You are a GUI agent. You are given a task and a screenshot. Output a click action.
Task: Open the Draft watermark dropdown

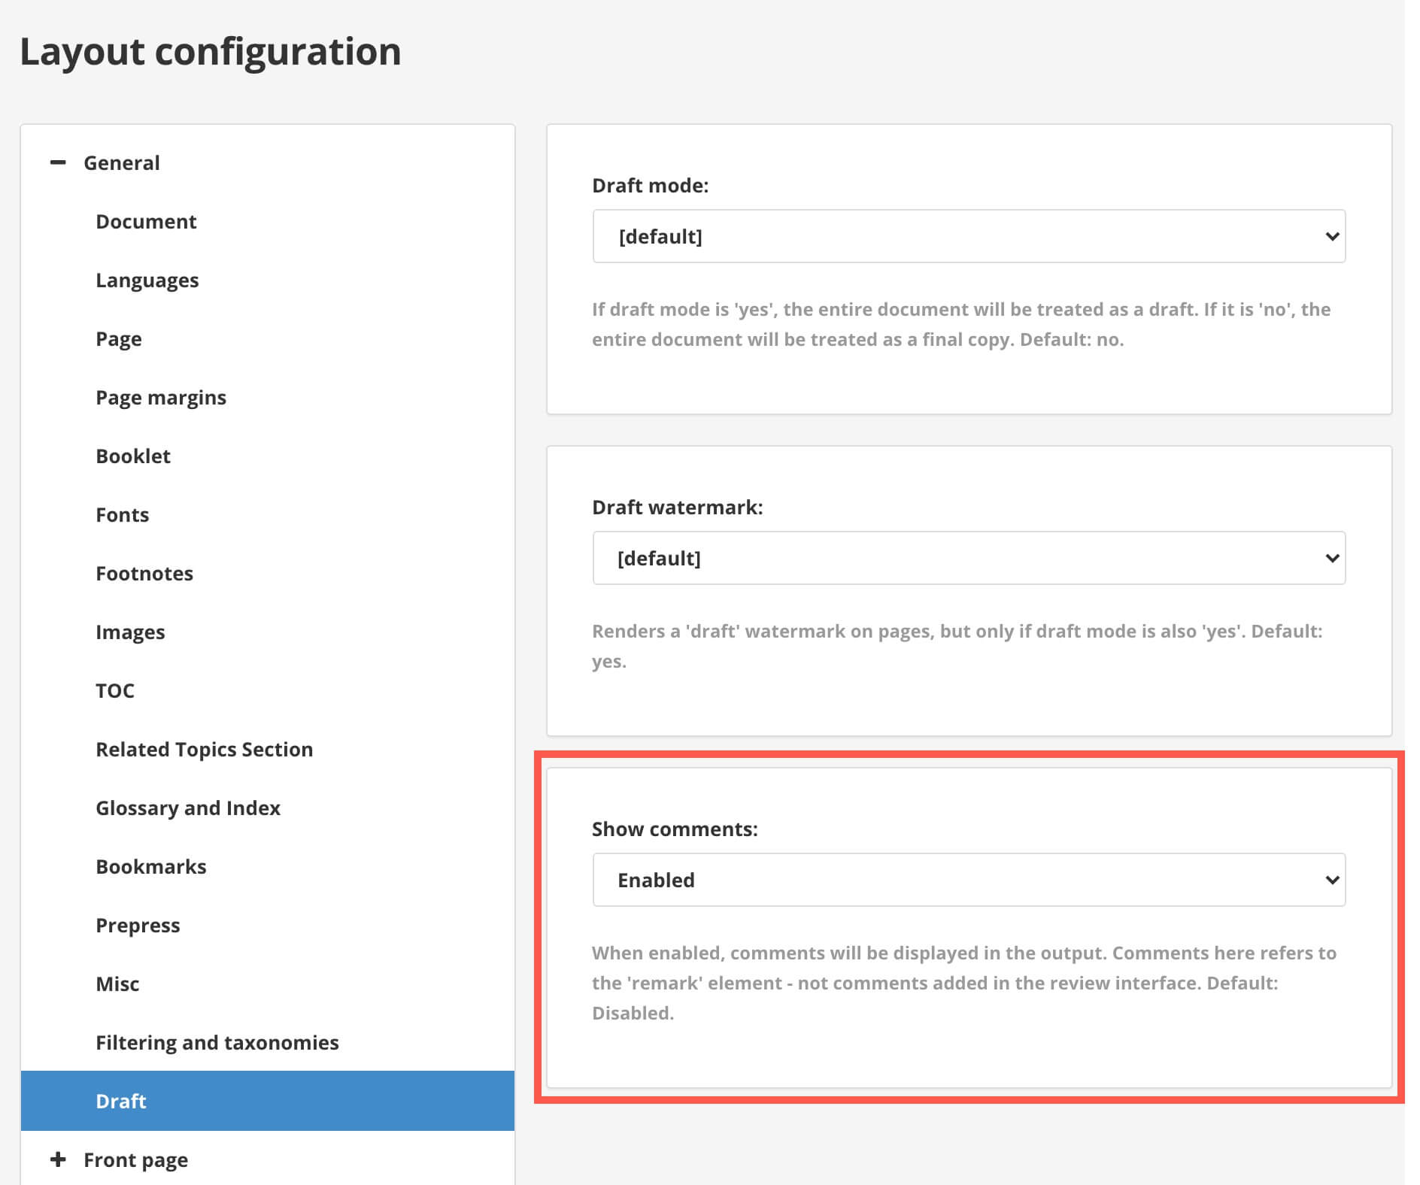[x=969, y=558]
